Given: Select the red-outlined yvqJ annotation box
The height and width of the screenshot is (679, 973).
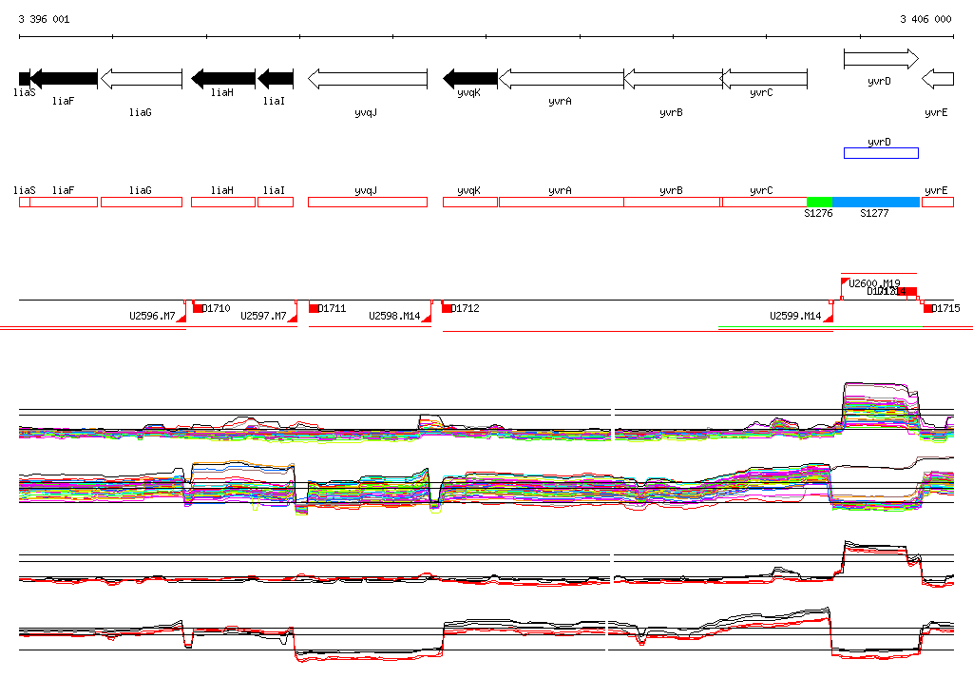Looking at the screenshot, I should pyautogui.click(x=367, y=202).
